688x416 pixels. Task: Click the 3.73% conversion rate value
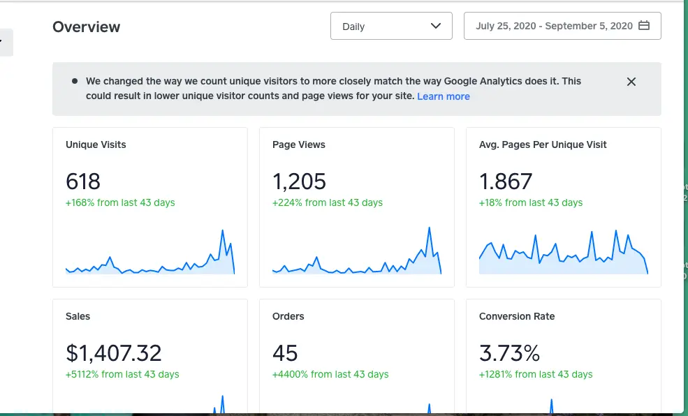click(509, 353)
